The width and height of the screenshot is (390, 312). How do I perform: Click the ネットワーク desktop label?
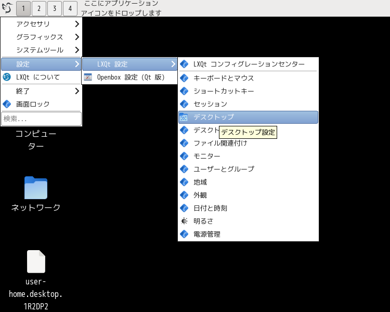pyautogui.click(x=36, y=207)
